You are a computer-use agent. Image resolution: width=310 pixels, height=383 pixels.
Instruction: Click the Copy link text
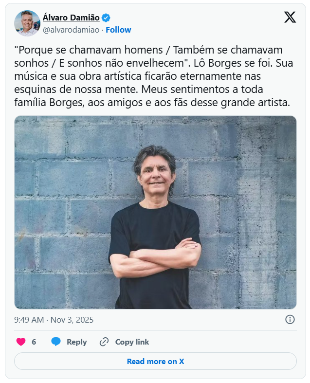coord(132,342)
